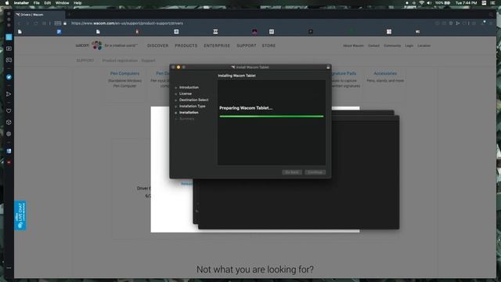Screen dimensions: 501x282
Task: Click the About Wacom link
Action: pyautogui.click(x=353, y=45)
